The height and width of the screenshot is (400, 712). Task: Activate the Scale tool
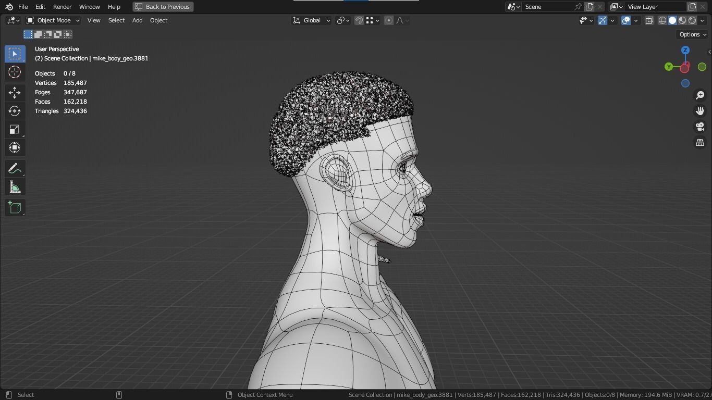(x=15, y=129)
